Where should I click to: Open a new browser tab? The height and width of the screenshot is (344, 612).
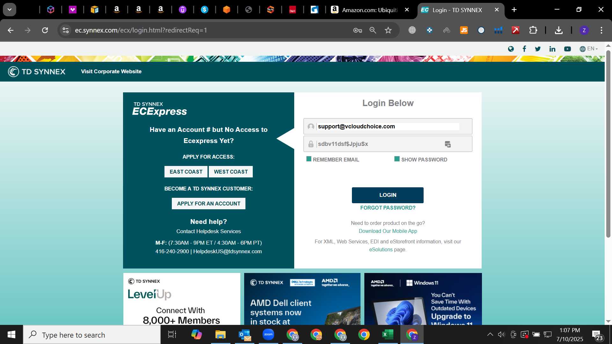click(514, 10)
